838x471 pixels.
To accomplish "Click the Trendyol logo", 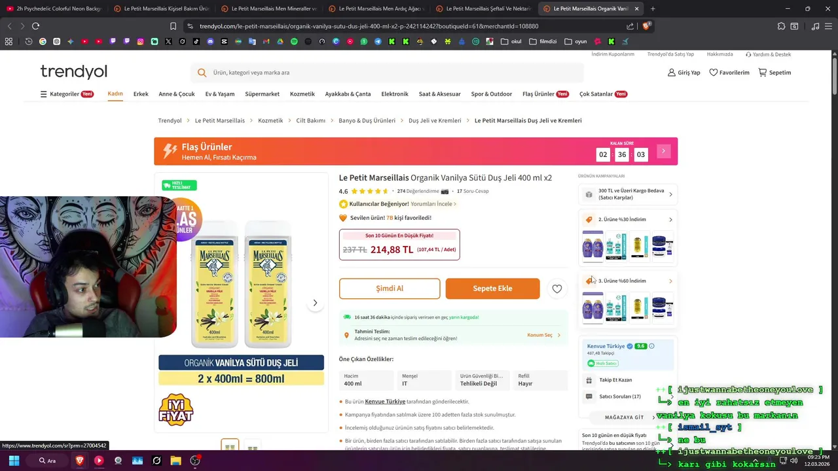I will 74,71.
